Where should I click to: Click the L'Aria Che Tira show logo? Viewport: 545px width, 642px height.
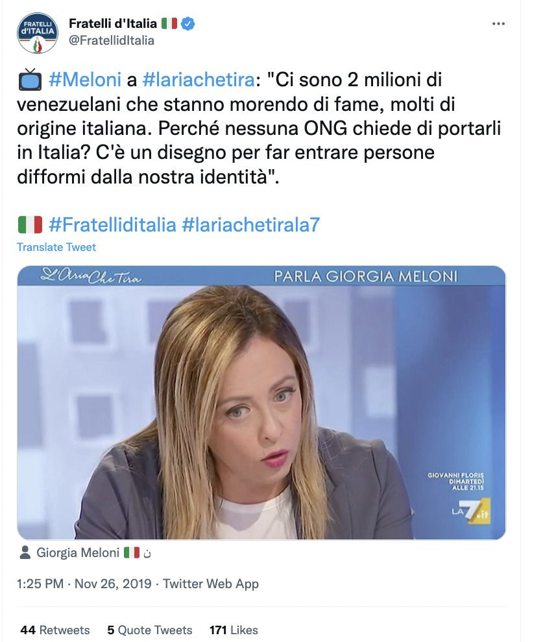click(x=91, y=277)
